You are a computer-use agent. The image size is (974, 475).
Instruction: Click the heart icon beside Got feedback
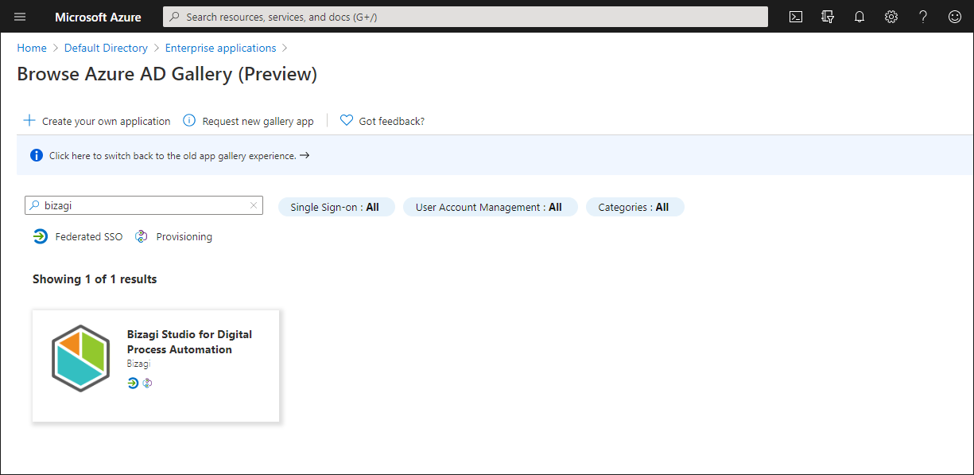(346, 121)
